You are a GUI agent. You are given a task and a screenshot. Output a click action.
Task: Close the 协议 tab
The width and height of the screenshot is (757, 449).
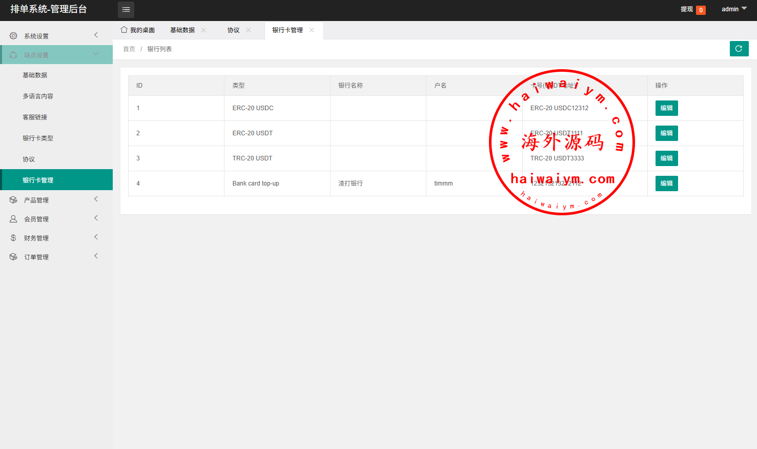(x=249, y=30)
